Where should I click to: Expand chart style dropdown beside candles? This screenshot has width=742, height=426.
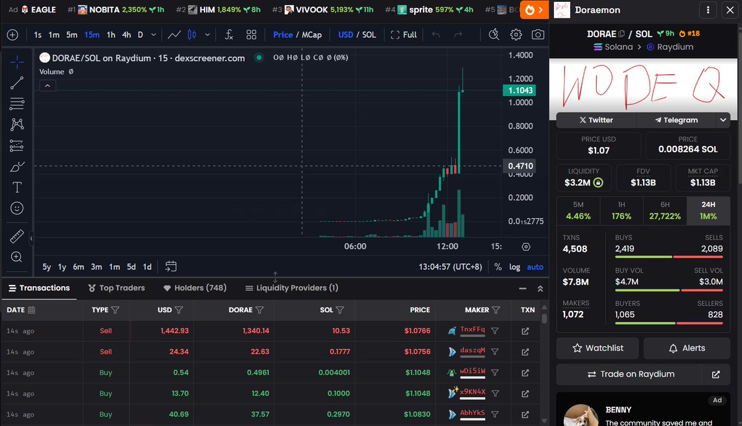[207, 35]
